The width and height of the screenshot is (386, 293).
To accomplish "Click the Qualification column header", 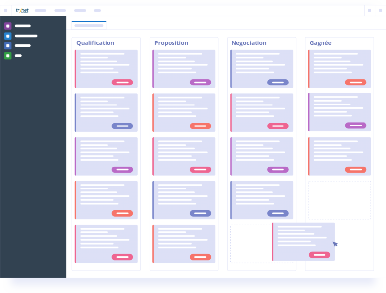I will 95,43.
